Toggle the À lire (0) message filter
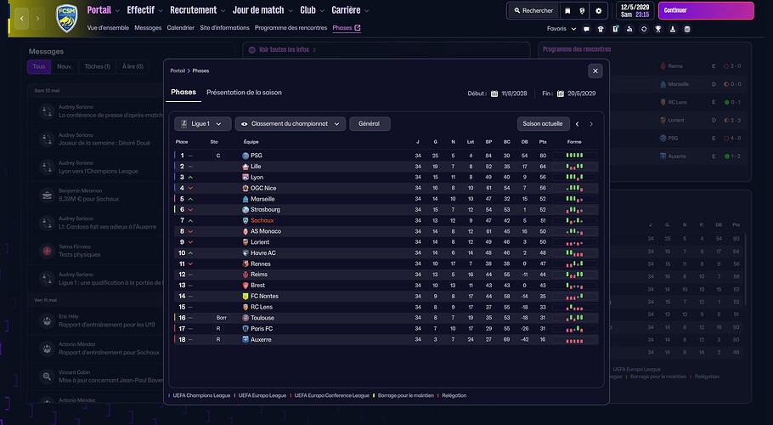Viewport: 773px width, 425px height. click(x=133, y=66)
